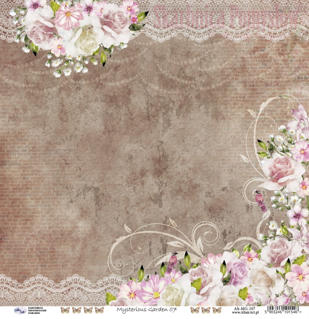Click the first butterfly icon left of the title

(65, 310)
